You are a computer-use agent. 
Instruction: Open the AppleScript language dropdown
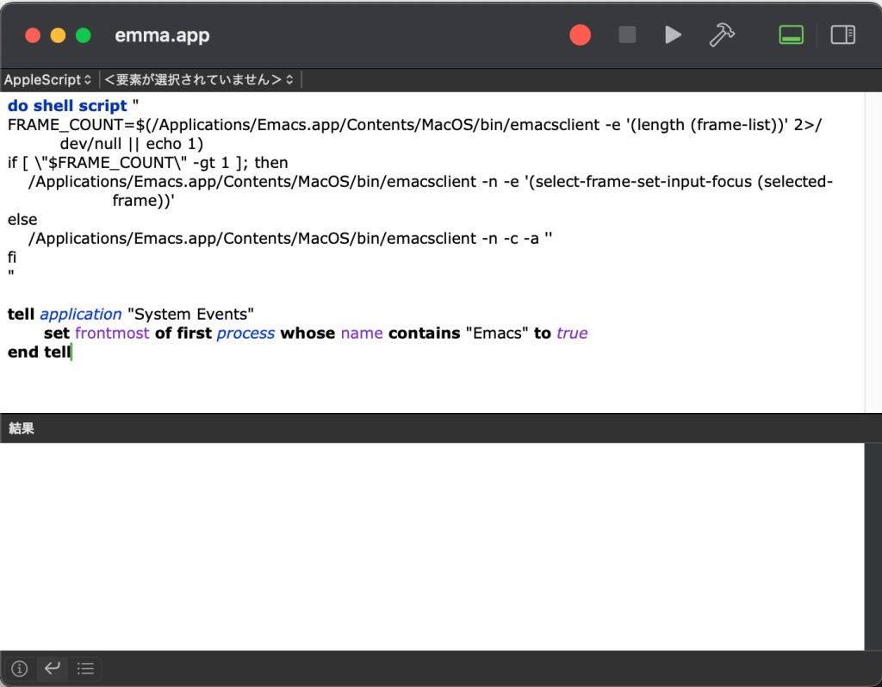(x=48, y=80)
